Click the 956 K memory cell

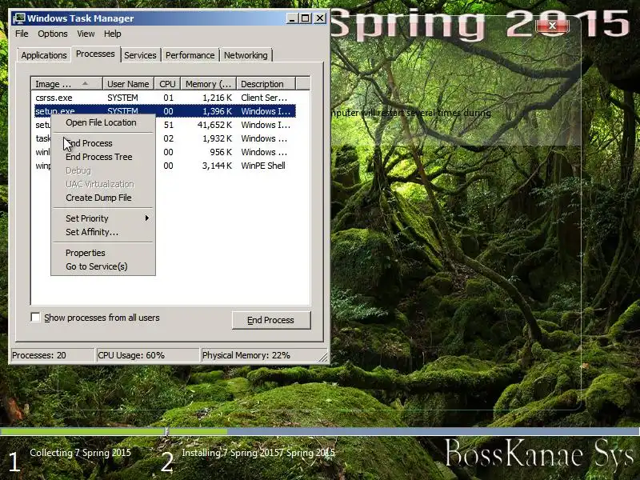pos(221,152)
